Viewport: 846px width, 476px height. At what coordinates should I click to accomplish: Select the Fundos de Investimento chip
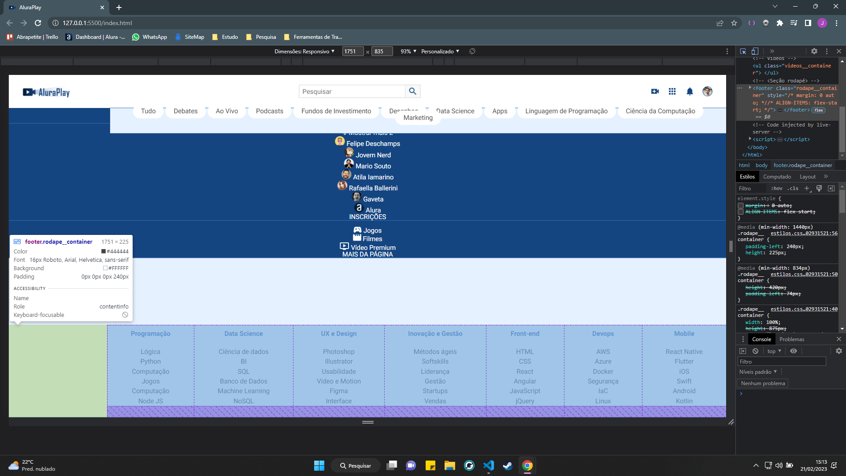tap(336, 111)
